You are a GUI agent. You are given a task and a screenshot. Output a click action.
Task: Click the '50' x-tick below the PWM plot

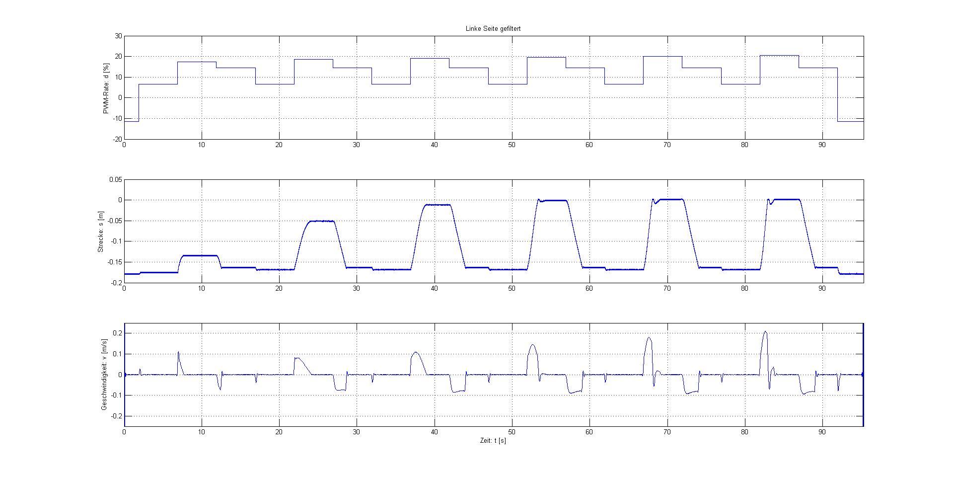(x=512, y=145)
